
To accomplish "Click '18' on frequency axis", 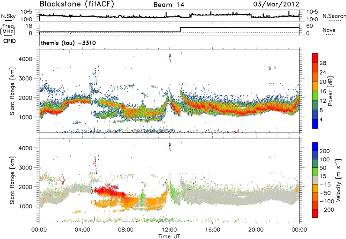I will [29, 26].
